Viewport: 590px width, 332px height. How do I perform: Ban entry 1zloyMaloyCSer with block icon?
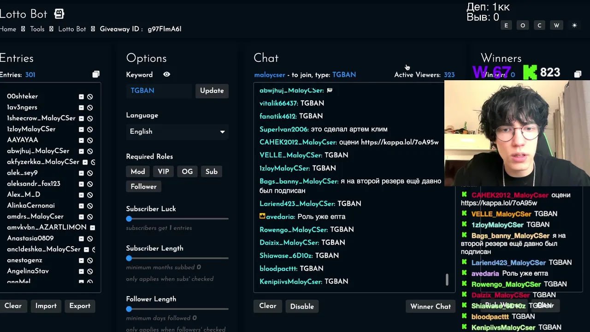click(90, 130)
